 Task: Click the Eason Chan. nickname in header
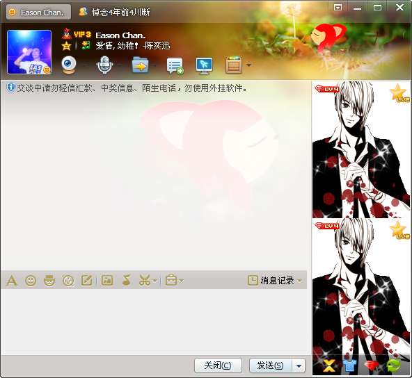[120, 35]
